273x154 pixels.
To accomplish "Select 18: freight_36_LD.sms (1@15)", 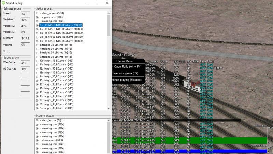I will pos(56,92).
